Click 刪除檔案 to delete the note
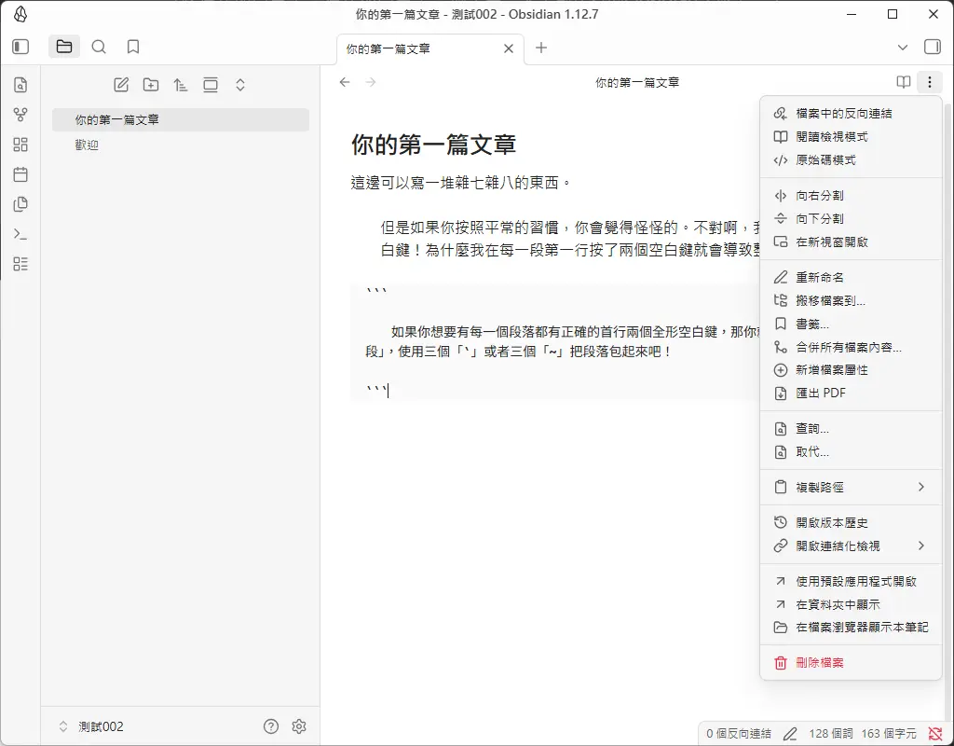Screen dimensions: 954x746 point(820,662)
